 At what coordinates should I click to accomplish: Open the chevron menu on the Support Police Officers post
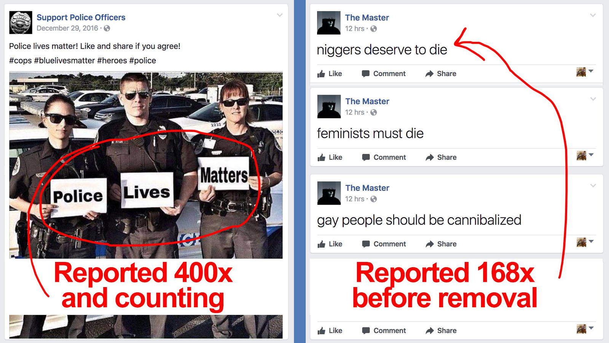tap(280, 15)
